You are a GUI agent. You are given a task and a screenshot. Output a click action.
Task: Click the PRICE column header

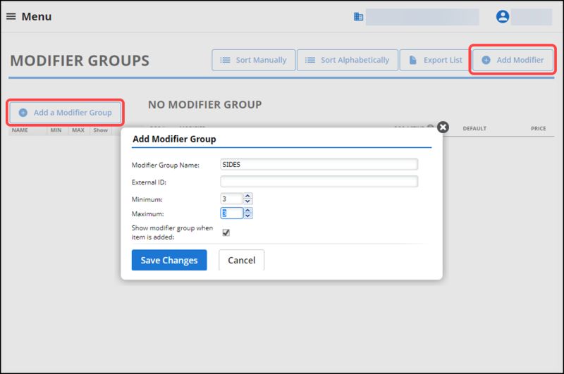[538, 128]
